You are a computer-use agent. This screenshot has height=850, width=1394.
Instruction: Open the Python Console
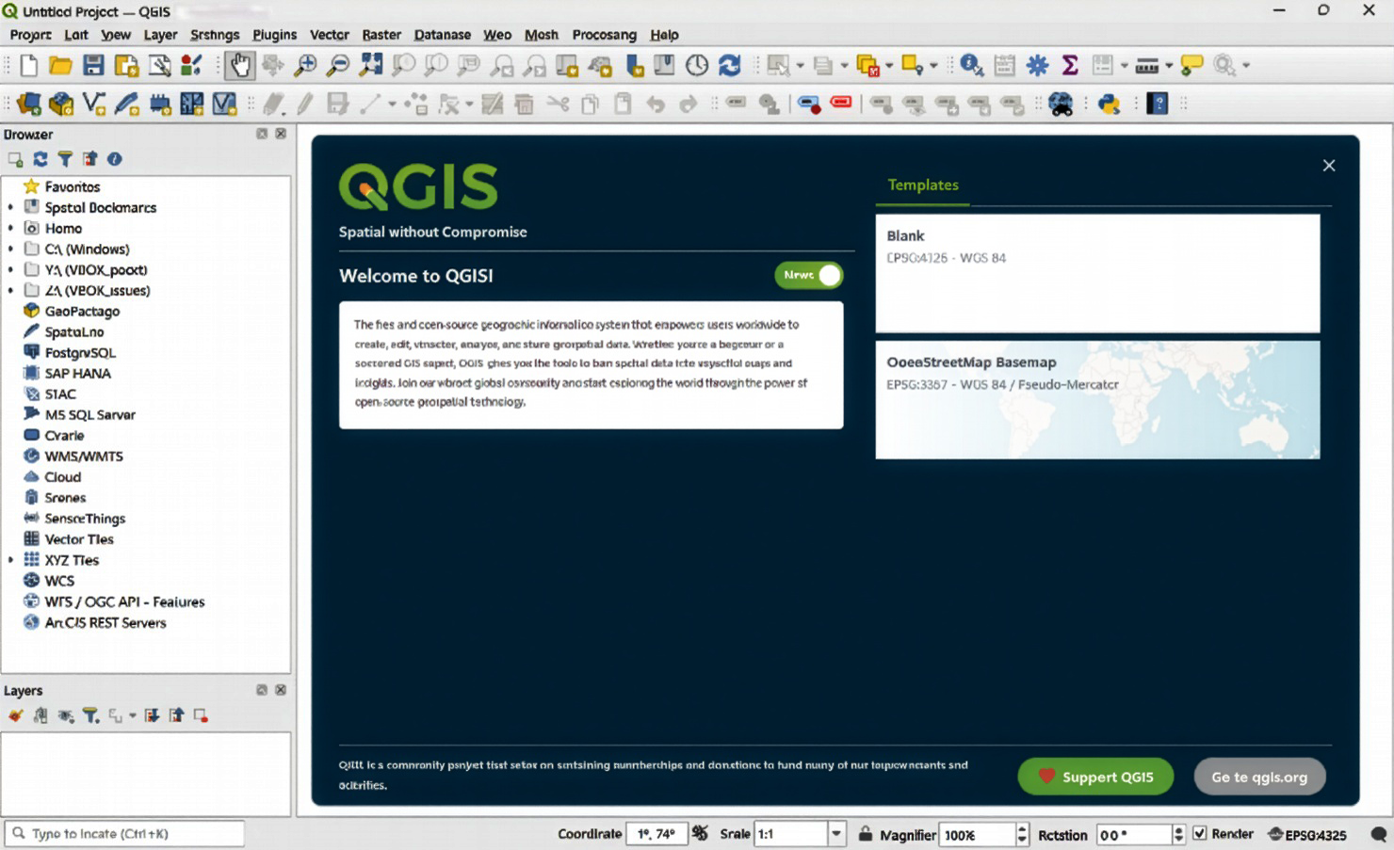pos(1109,104)
